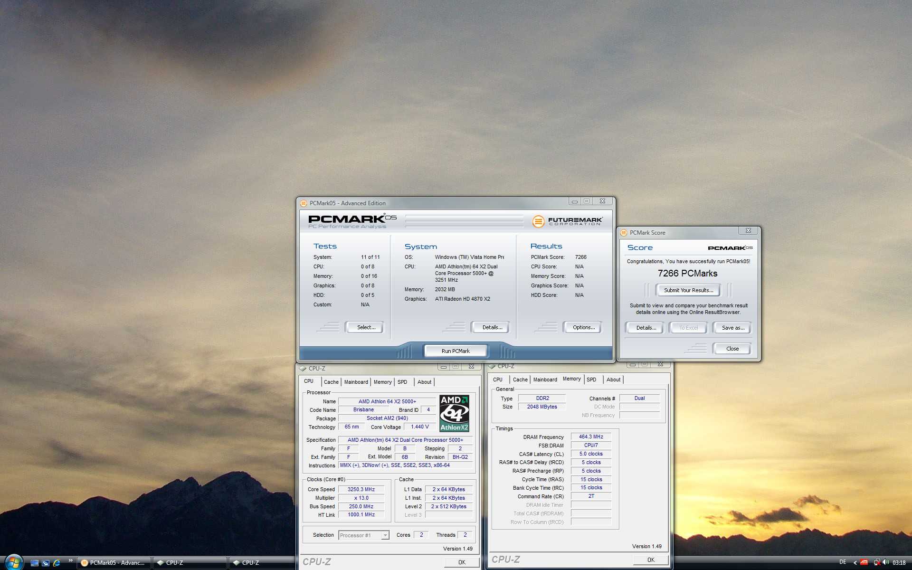Open the Windows Start orb
The height and width of the screenshot is (570, 912).
click(13, 562)
